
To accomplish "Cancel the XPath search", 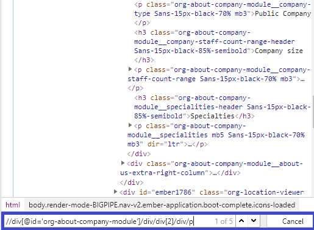I will (293, 221).
